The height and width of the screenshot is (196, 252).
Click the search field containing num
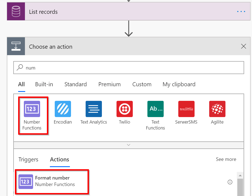[129, 67]
